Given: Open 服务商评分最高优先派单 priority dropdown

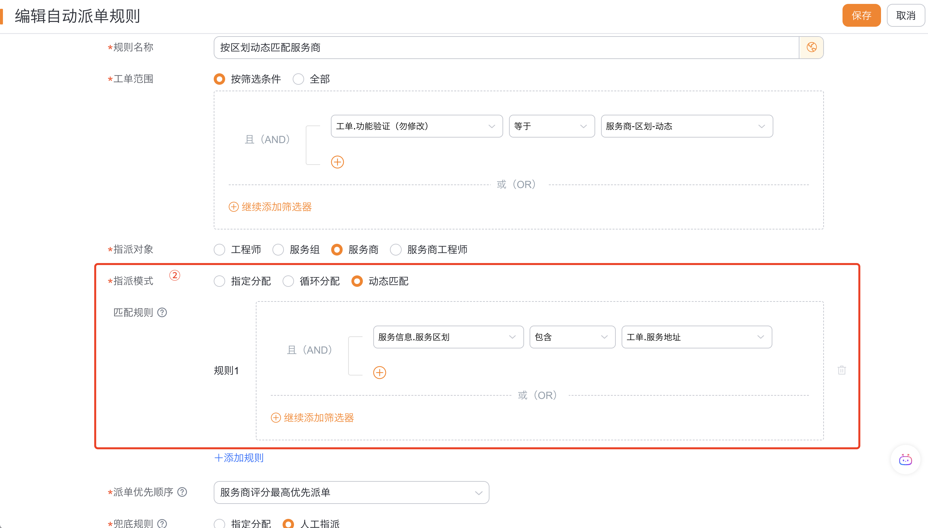Looking at the screenshot, I should 351,492.
